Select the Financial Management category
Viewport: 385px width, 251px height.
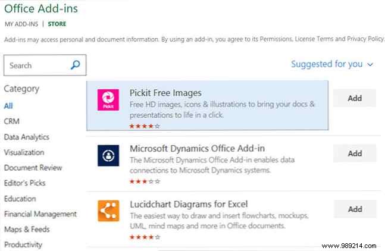coord(40,214)
